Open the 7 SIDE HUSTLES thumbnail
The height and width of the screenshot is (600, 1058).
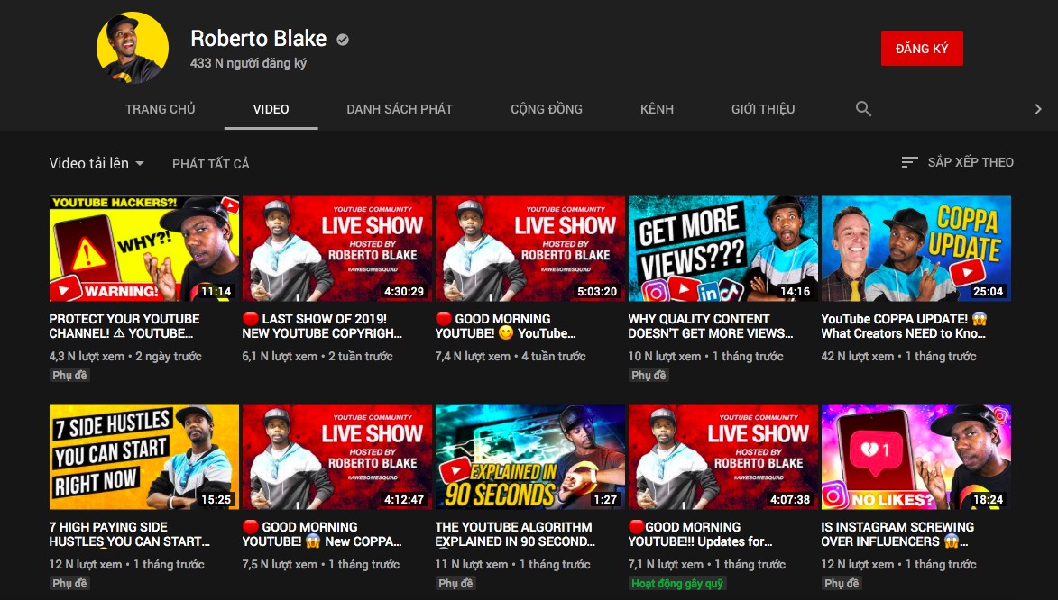point(144,457)
